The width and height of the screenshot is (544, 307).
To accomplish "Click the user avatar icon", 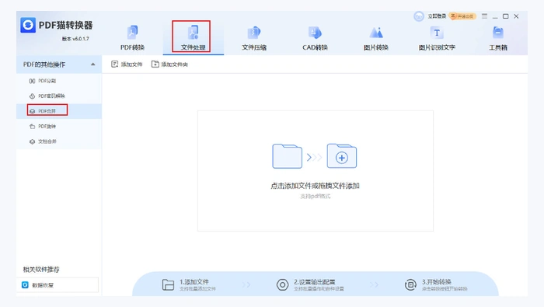I will click(419, 16).
